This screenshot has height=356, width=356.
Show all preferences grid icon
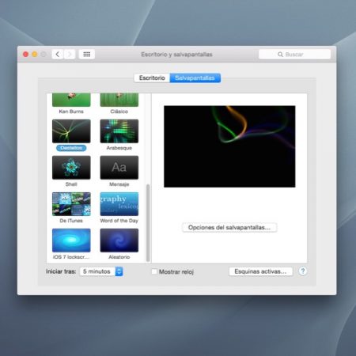[x=87, y=55]
